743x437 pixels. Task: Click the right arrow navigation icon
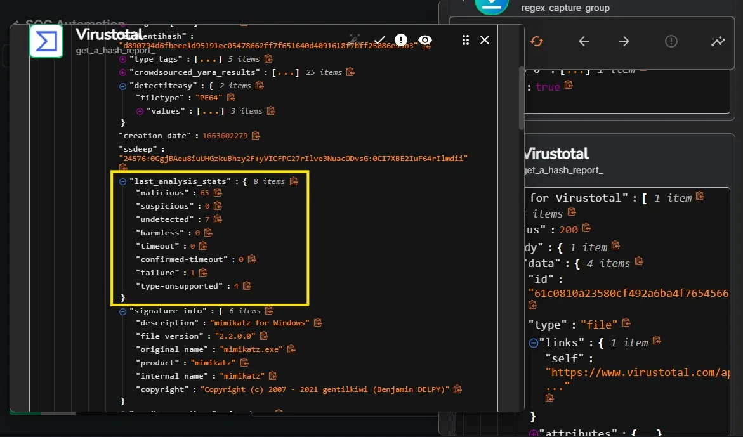(x=624, y=41)
